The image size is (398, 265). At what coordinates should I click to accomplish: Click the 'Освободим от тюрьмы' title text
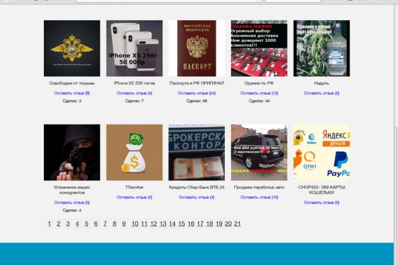(x=72, y=83)
